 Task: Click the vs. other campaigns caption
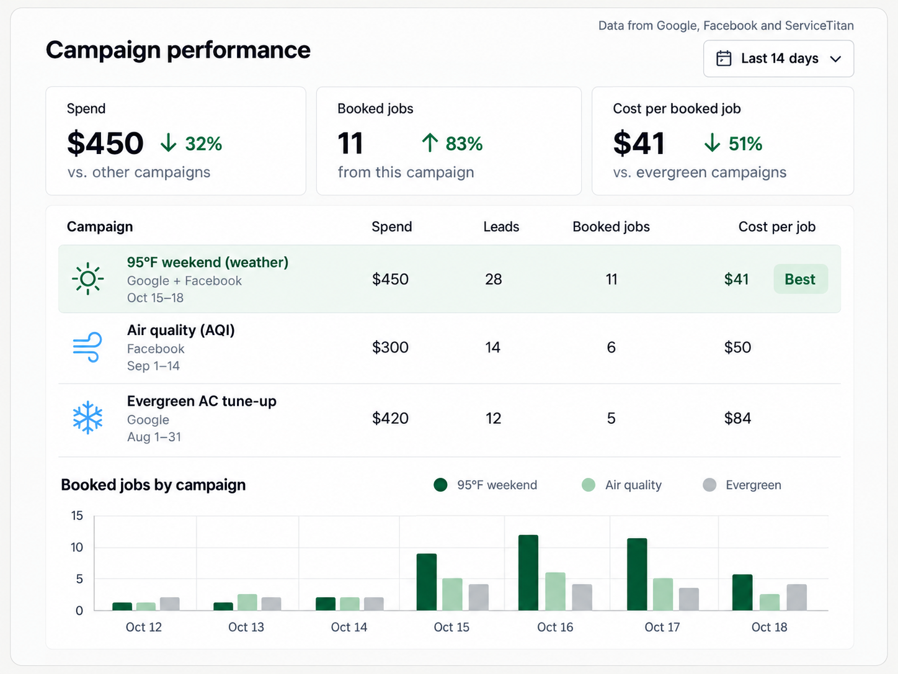click(x=139, y=173)
